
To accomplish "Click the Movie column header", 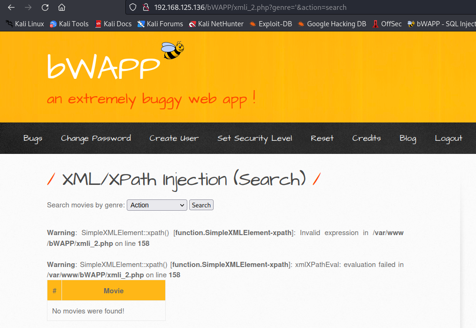I will pos(114,290).
